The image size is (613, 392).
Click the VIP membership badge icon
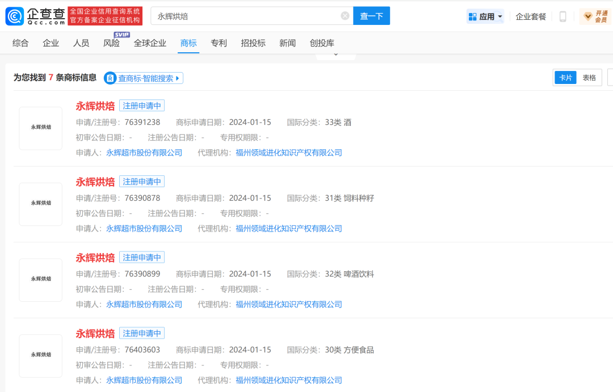coord(589,16)
